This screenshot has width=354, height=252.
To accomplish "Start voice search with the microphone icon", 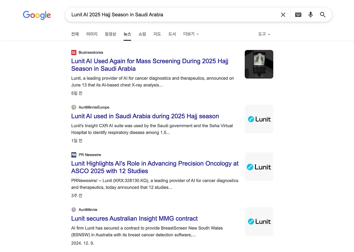I will [x=311, y=15].
